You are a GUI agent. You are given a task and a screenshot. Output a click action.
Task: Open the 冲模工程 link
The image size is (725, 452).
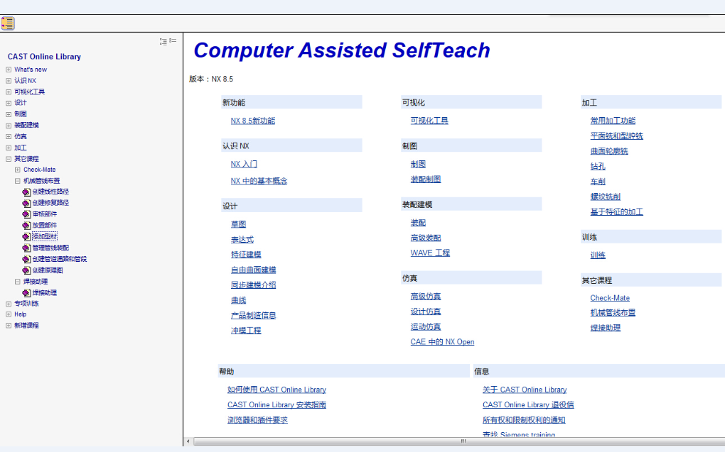click(x=246, y=331)
